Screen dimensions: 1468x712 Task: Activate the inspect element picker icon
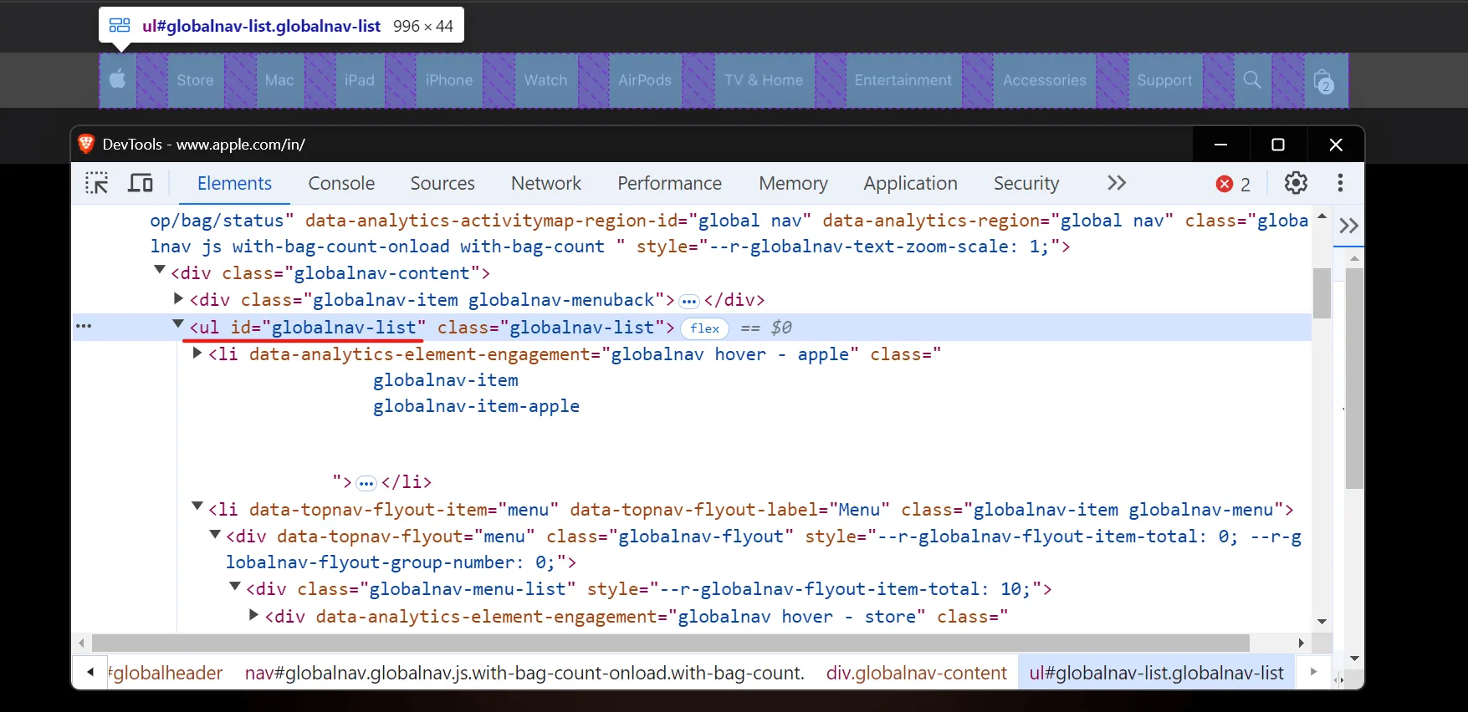click(97, 183)
